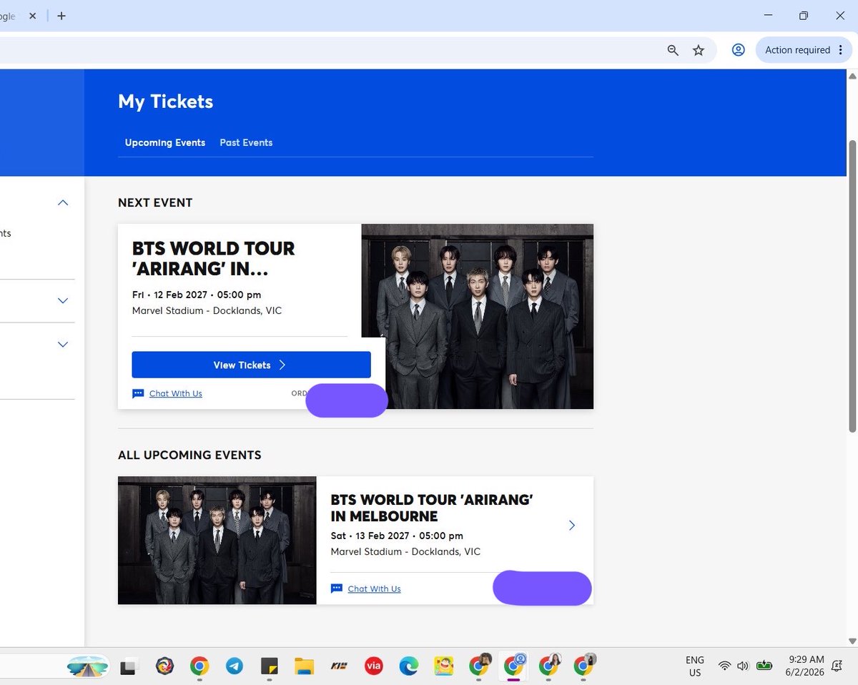Open Telegram from the taskbar
The height and width of the screenshot is (685, 858).
tap(235, 666)
